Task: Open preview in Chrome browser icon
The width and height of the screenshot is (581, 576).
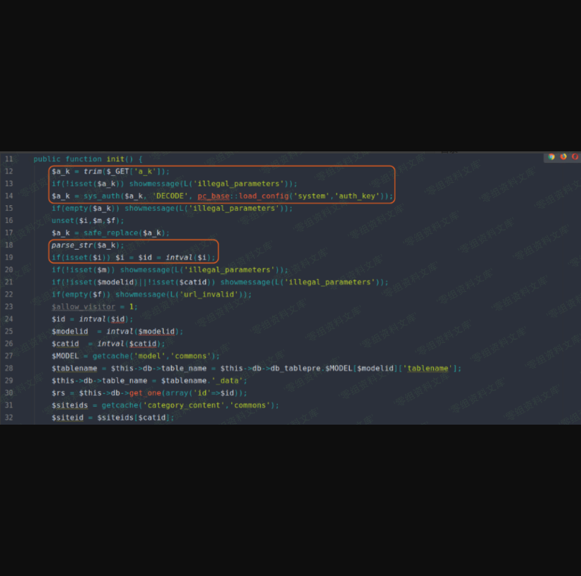Action: point(552,157)
